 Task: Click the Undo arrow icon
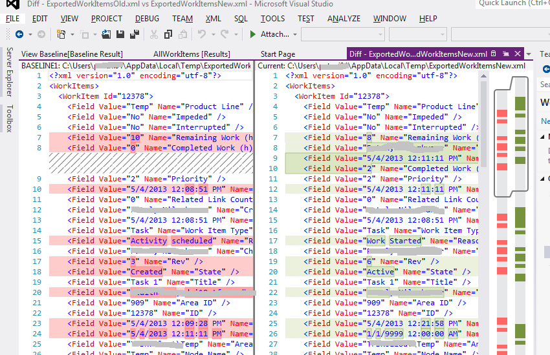pos(202,34)
